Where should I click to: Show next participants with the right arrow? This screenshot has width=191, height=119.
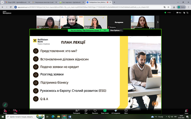coord(157,22)
